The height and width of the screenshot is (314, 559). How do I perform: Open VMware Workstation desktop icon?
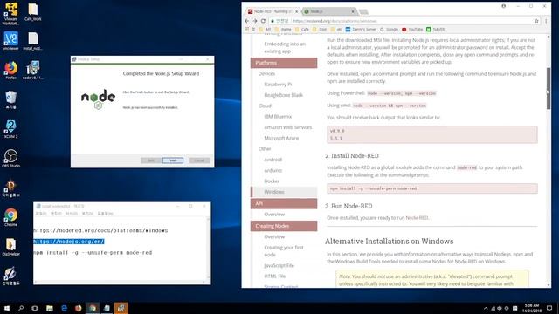[x=10, y=14]
